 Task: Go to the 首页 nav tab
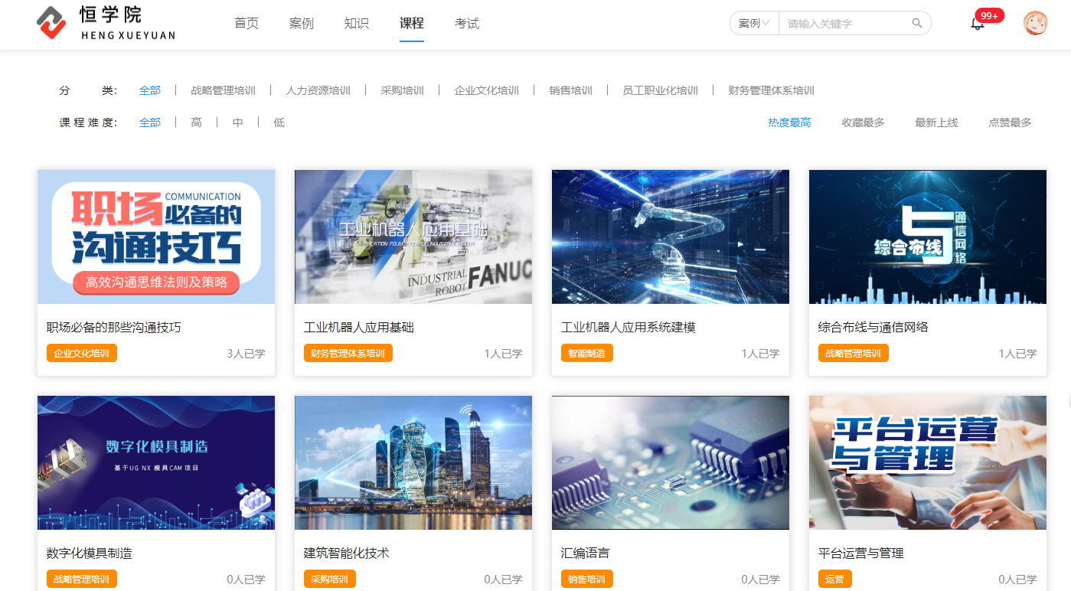click(247, 24)
